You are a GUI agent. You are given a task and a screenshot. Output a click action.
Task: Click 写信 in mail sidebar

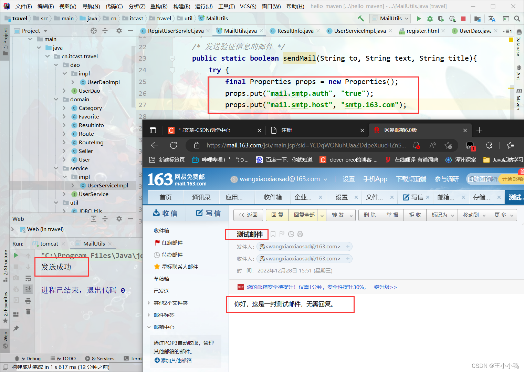point(208,213)
